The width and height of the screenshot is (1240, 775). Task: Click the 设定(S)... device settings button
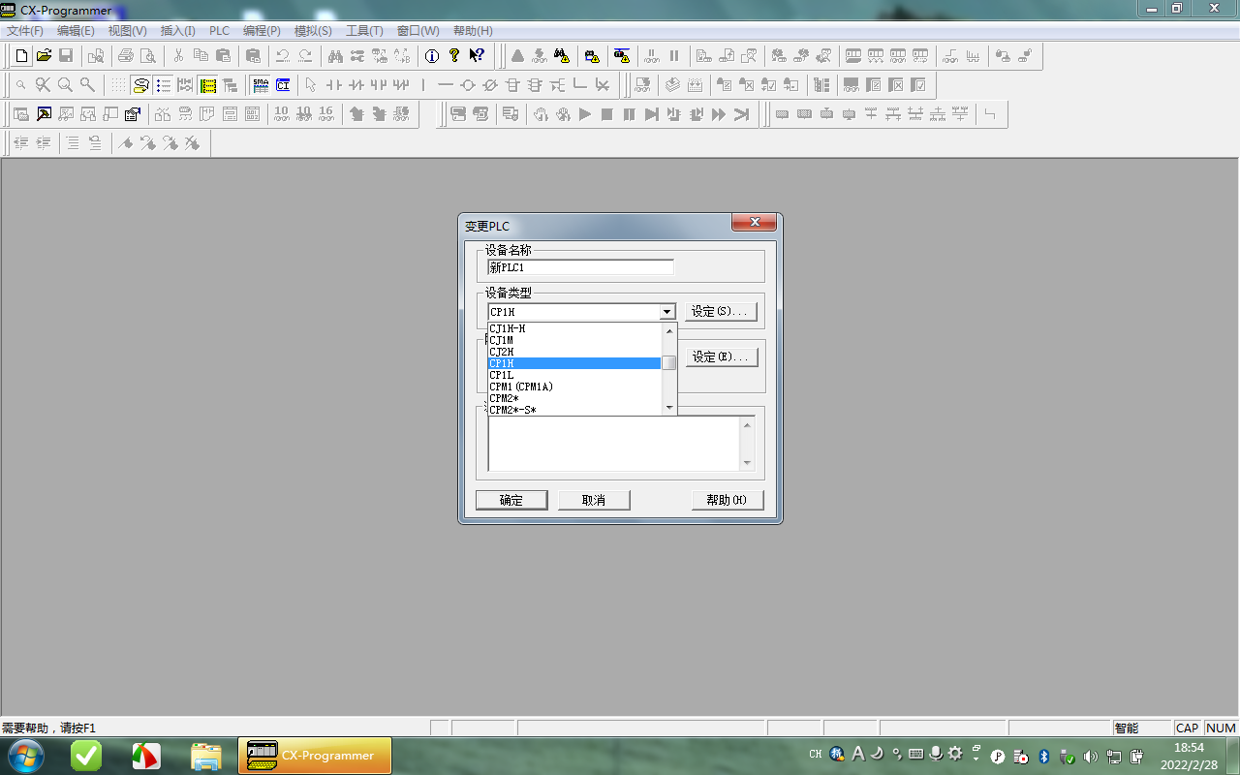[x=721, y=312]
